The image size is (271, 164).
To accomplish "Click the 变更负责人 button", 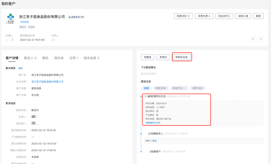I will coord(204,16).
